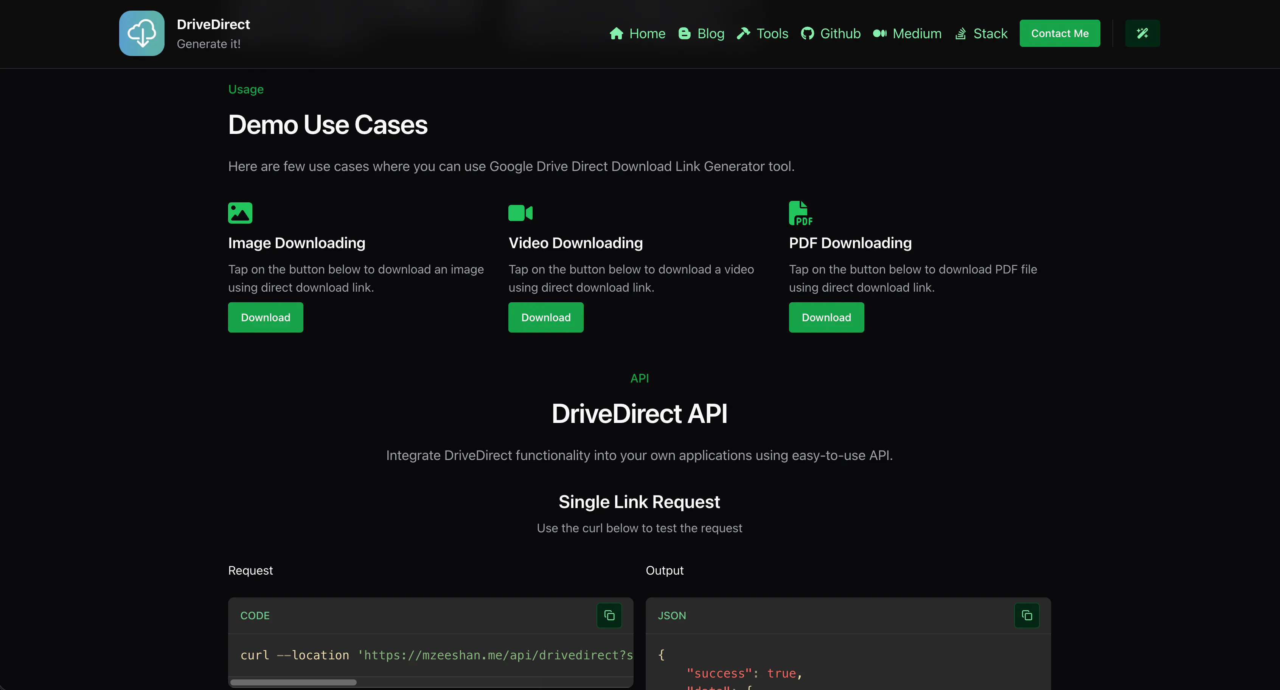The image size is (1280, 690).
Task: Click the Request label
Action: (x=250, y=570)
